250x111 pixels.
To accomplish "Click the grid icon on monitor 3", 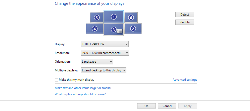I will tap(120, 31).
